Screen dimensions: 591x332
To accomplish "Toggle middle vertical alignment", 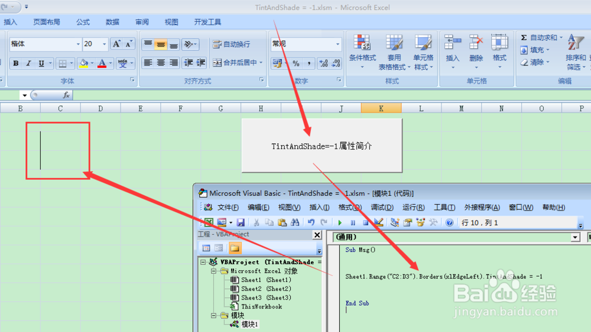I will point(161,44).
